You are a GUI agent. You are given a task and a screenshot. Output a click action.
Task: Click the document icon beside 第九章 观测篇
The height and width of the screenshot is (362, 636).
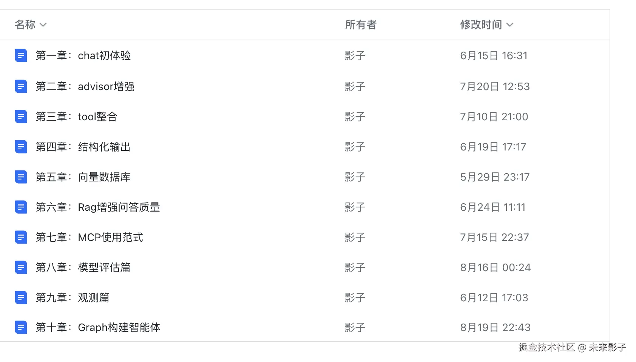[21, 298]
